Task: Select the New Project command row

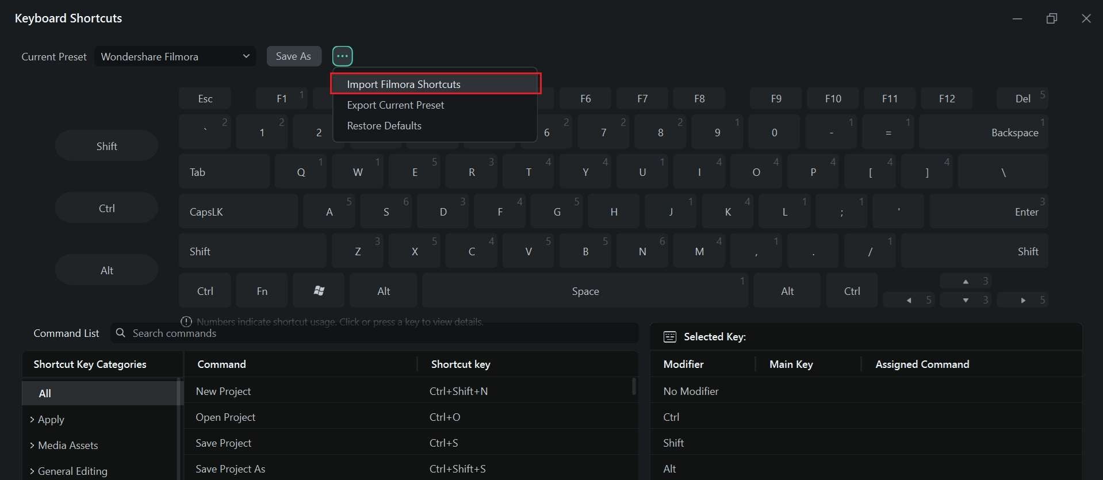Action: 411,391
